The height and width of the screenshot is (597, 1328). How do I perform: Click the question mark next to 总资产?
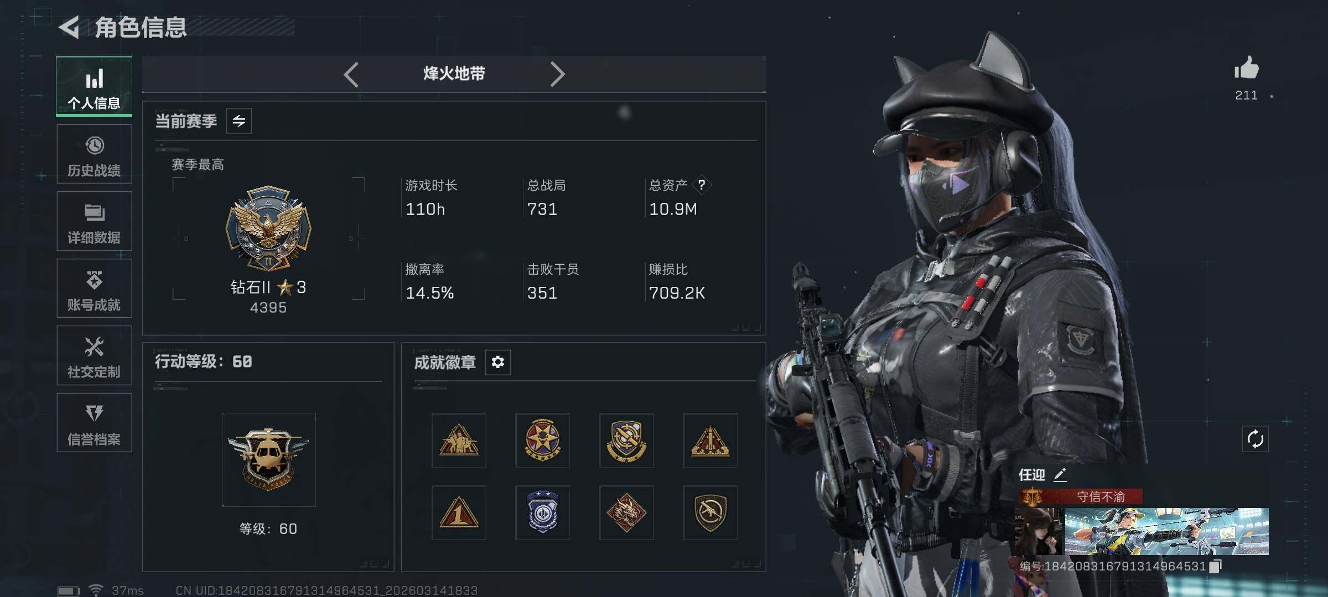click(x=702, y=185)
